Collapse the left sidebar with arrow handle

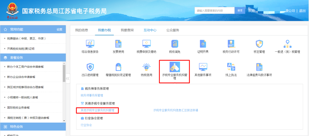[68, 78]
